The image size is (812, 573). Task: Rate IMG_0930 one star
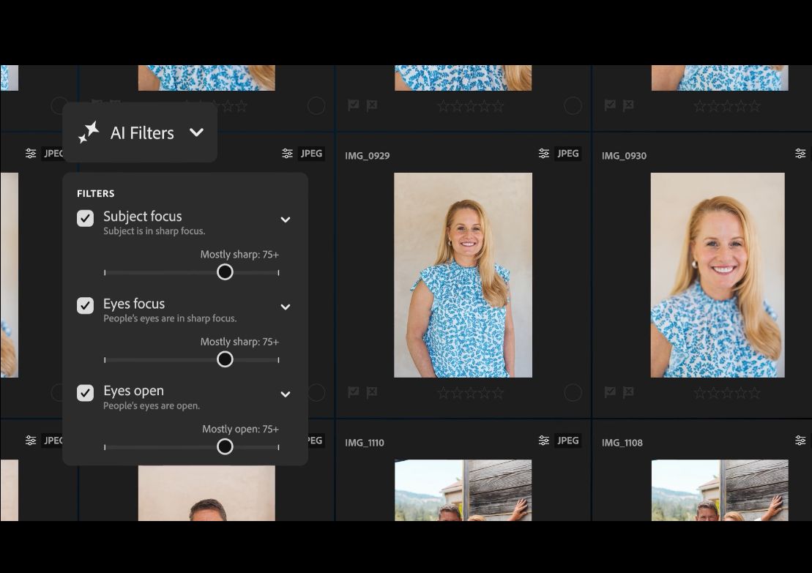700,393
